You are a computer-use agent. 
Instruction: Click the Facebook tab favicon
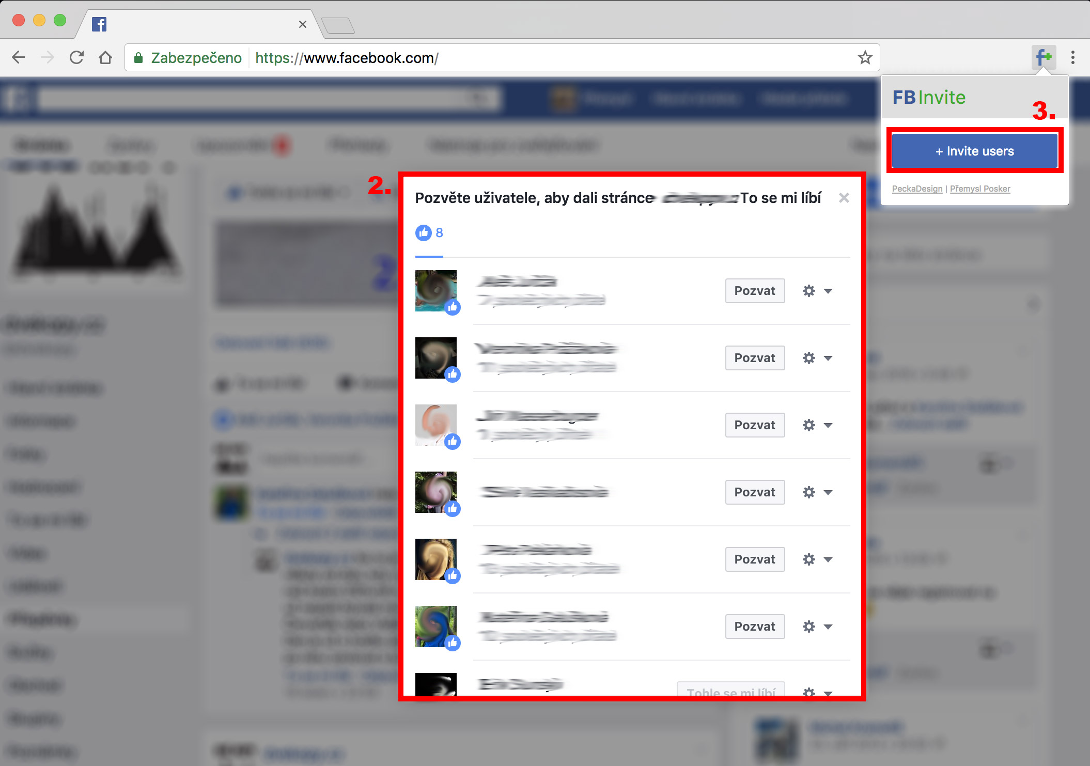(x=99, y=24)
